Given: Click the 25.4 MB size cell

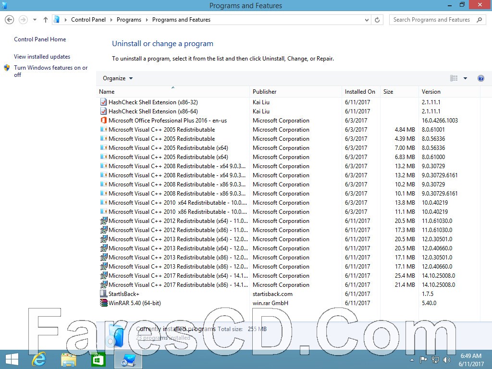Looking at the screenshot, I should click(x=405, y=275).
